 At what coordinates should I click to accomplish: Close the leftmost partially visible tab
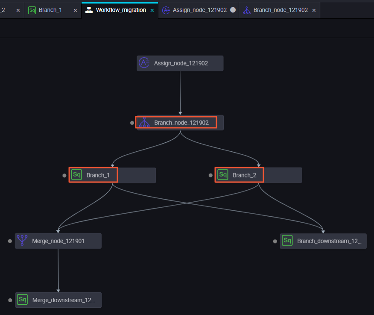tap(18, 10)
